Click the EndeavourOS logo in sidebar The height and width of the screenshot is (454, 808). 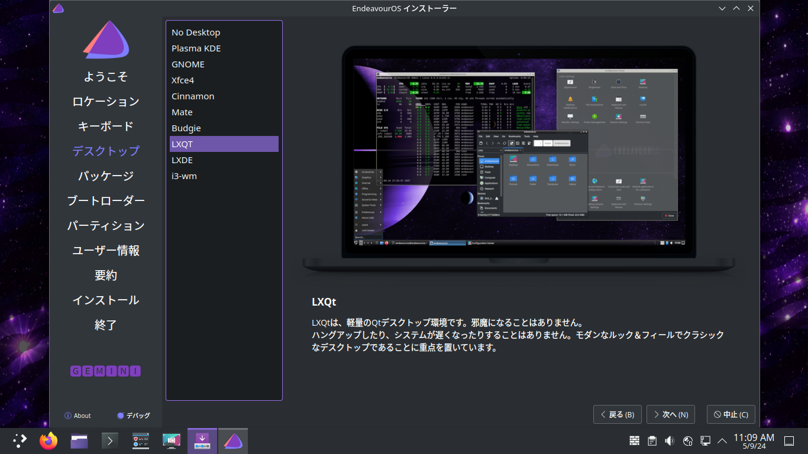tap(106, 41)
